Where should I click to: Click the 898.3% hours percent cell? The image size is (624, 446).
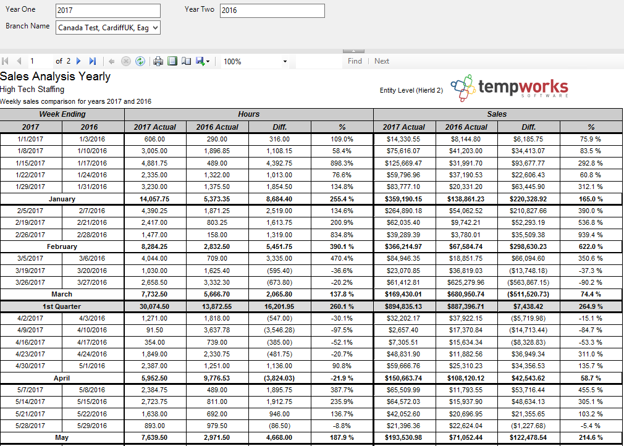(x=342, y=163)
